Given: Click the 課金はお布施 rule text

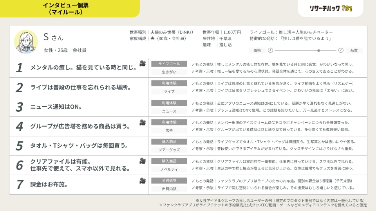Looking at the screenshot, I should coord(49,184).
